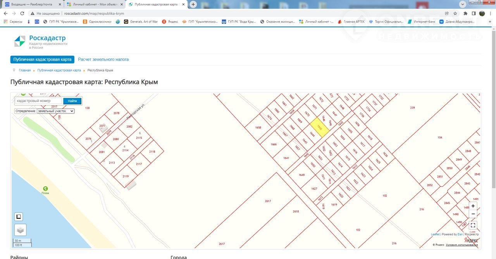This screenshot has width=496, height=259.
Task: Zoom out the map with minus button
Action: point(473,214)
